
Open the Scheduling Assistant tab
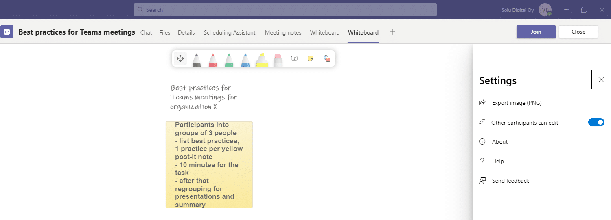point(230,32)
